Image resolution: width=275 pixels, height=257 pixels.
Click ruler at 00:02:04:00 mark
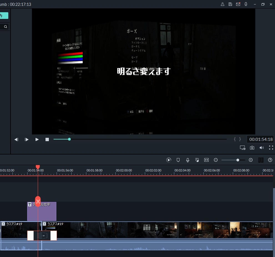coord(182,171)
